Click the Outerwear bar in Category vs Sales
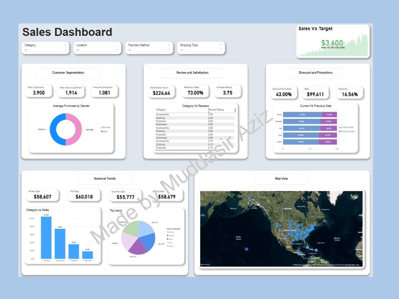The image size is (399, 299). coord(87,255)
